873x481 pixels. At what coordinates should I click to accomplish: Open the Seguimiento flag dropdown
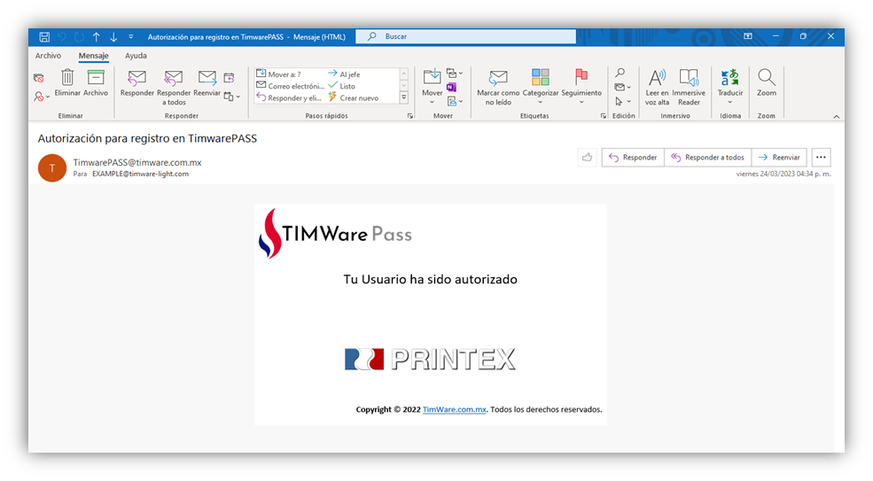click(581, 88)
